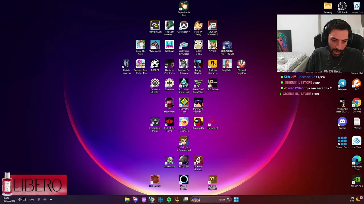
Task: Click the WhatsApp Video file icon
Action: (342, 105)
